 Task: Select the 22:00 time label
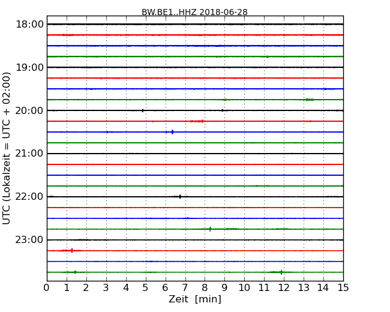coord(29,197)
